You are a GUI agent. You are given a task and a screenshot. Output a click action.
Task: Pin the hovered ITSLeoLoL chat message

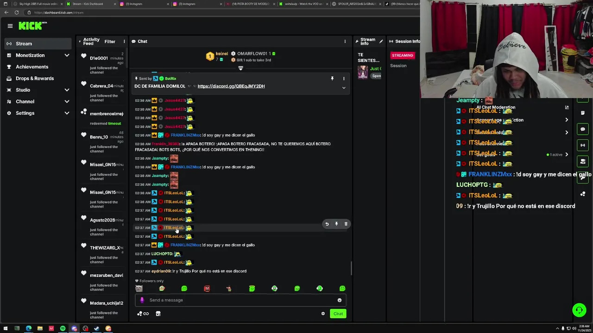click(336, 224)
